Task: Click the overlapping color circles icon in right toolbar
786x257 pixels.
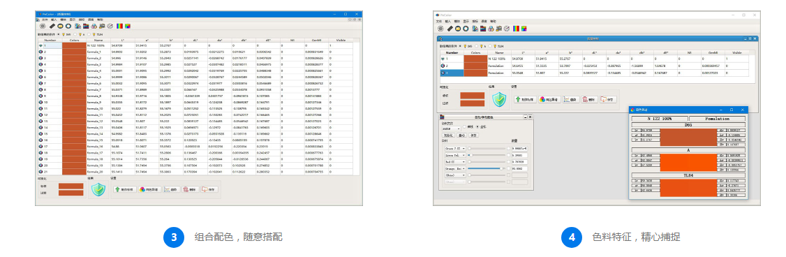Action: pos(491,29)
